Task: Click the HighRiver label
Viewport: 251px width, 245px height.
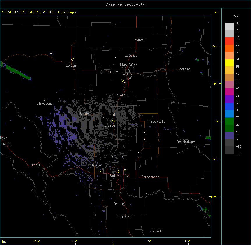Action: point(125,216)
